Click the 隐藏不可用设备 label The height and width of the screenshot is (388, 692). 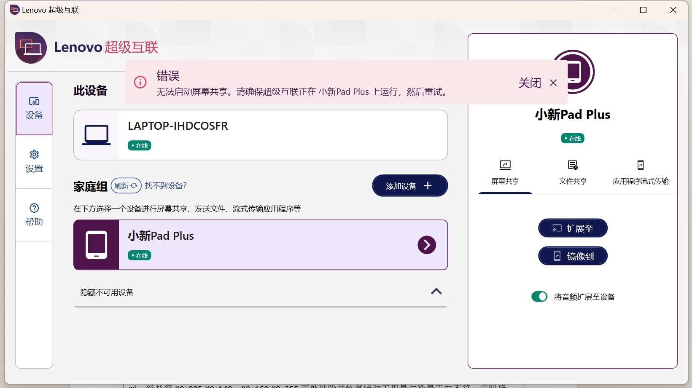coord(107,292)
